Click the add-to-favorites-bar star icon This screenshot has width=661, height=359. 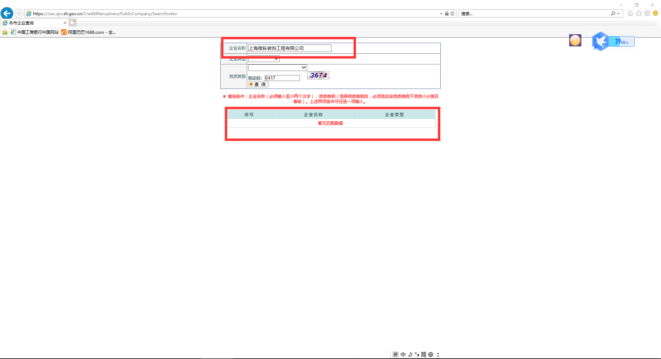pos(5,32)
